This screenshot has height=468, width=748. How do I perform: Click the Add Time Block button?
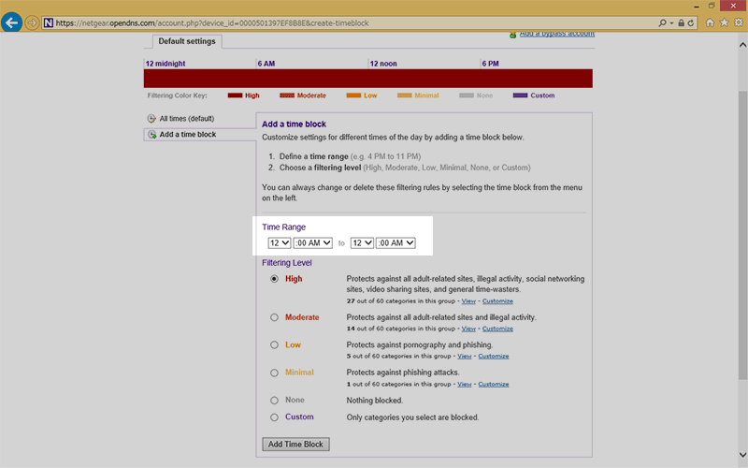[x=296, y=444]
